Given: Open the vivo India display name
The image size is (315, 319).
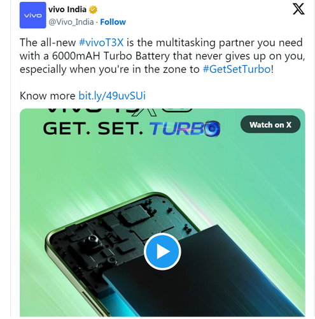Looking at the screenshot, I should [67, 10].
